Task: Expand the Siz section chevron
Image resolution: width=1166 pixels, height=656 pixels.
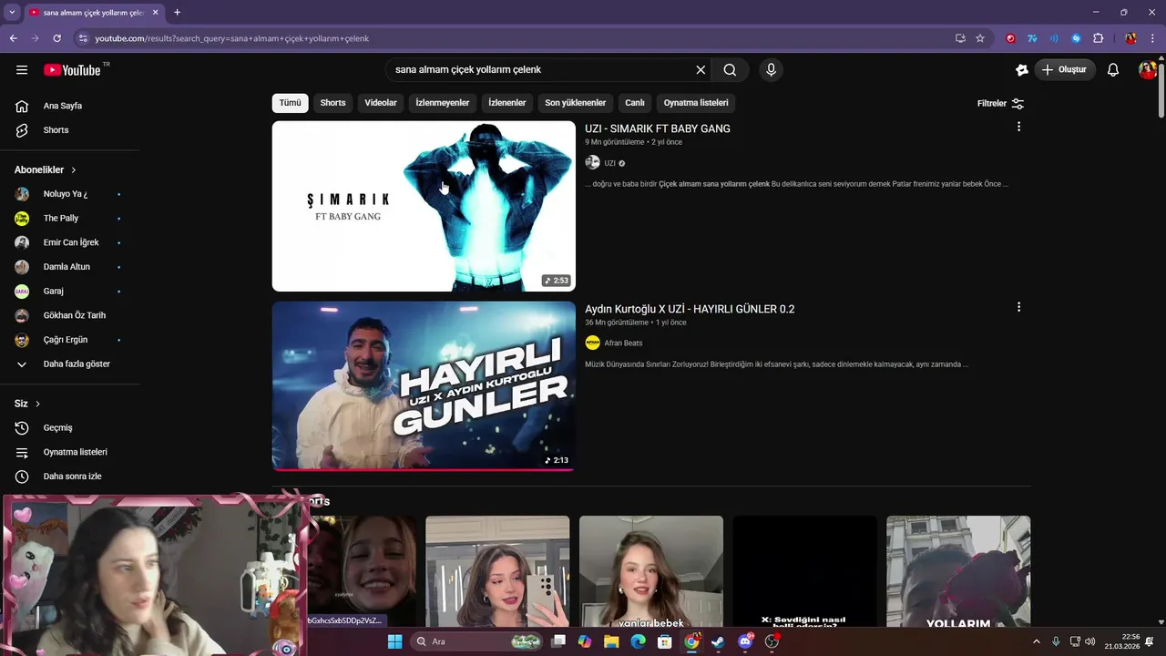Action: pyautogui.click(x=37, y=404)
